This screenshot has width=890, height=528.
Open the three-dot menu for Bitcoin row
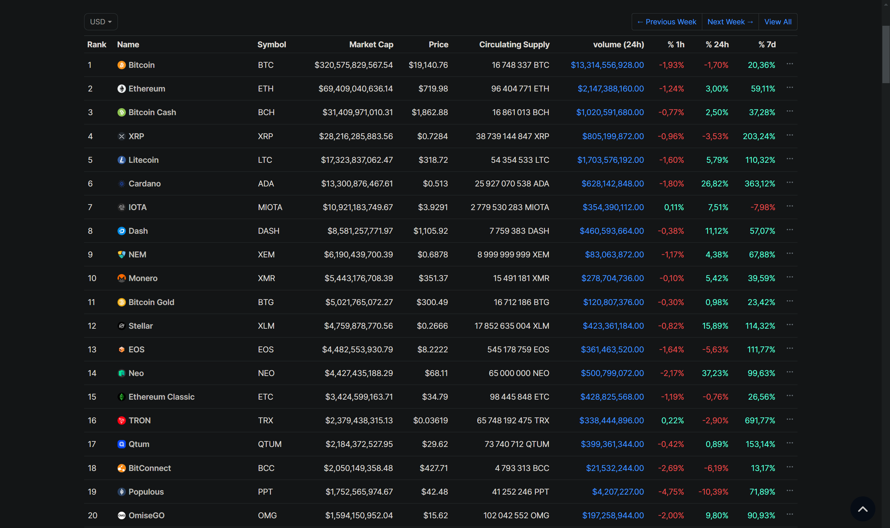coord(790,64)
